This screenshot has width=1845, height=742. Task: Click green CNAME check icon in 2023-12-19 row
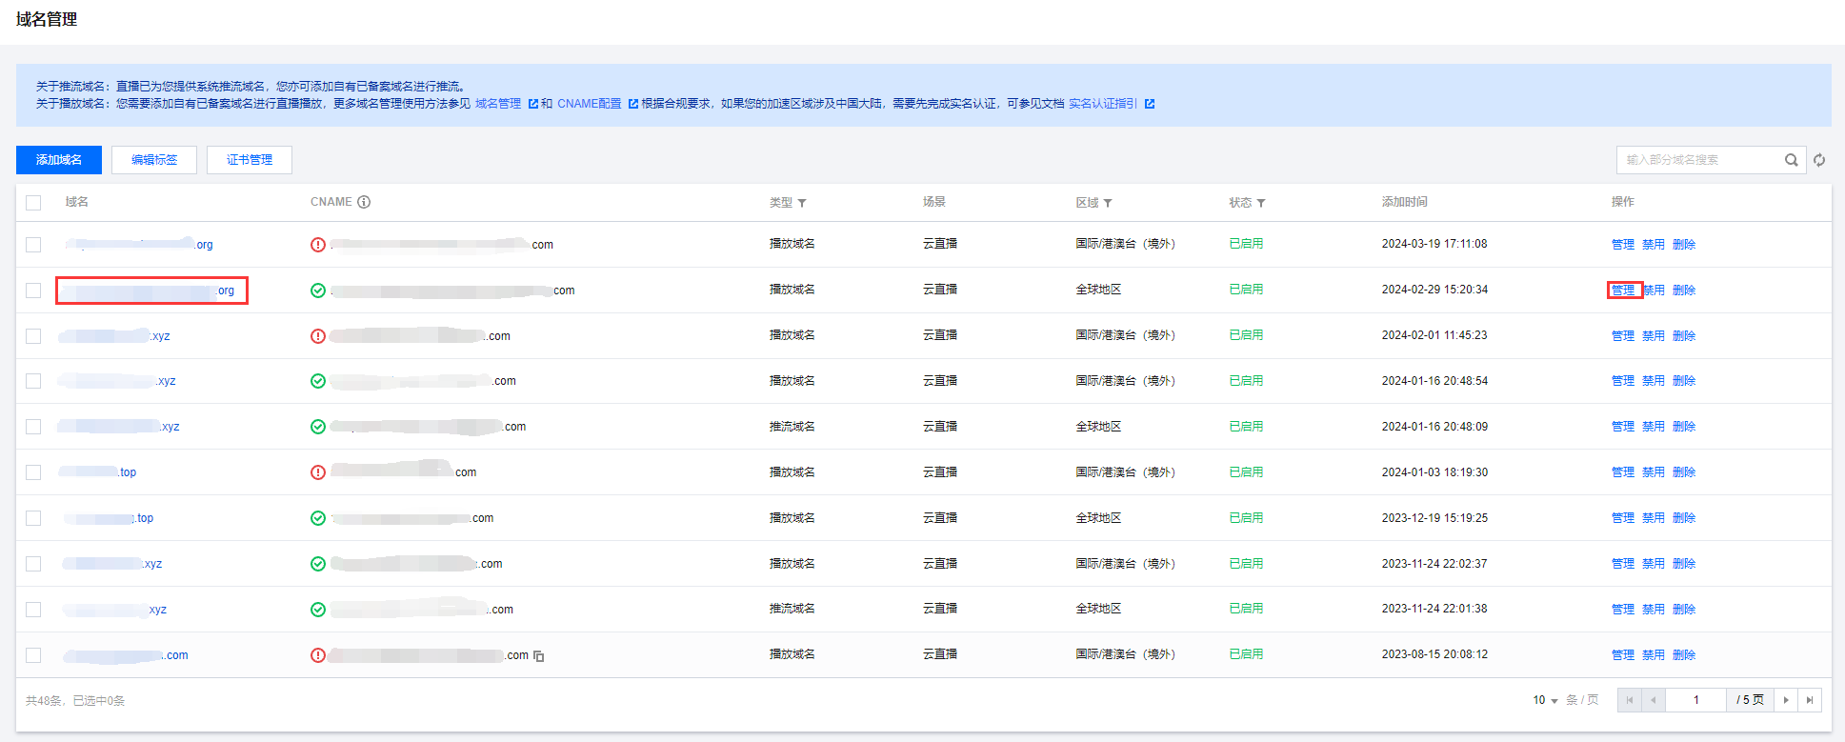(318, 518)
